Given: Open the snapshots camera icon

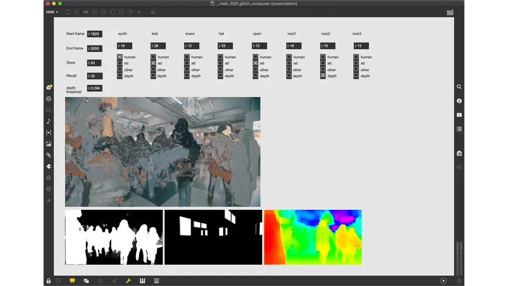Looking at the screenshot, I should tap(459, 154).
